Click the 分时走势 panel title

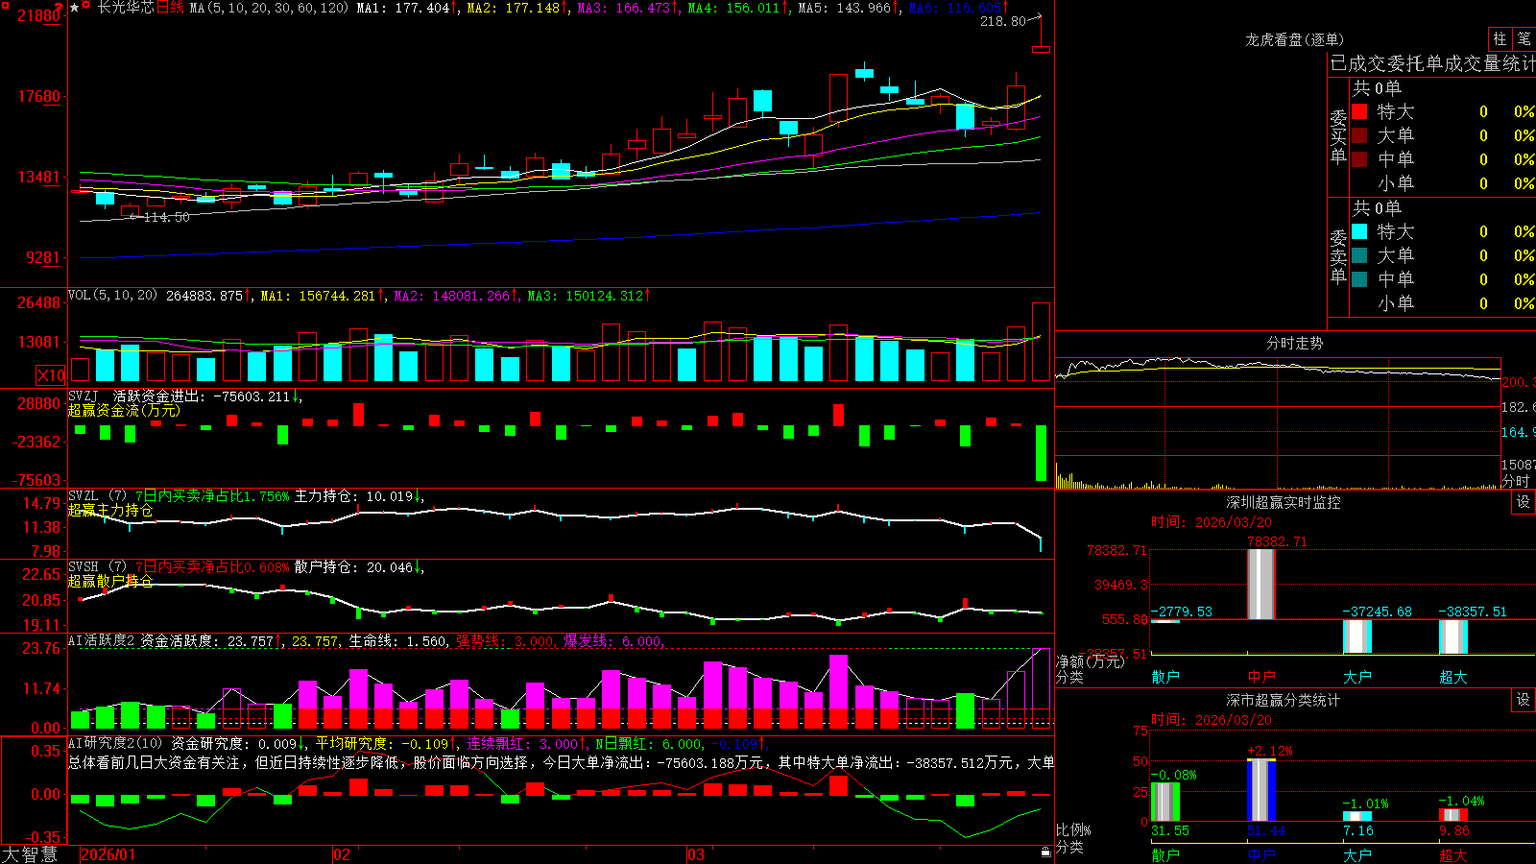tap(1294, 343)
